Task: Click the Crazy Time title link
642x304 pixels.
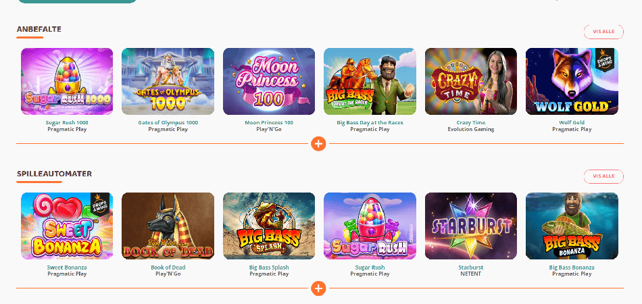Action: pos(471,123)
